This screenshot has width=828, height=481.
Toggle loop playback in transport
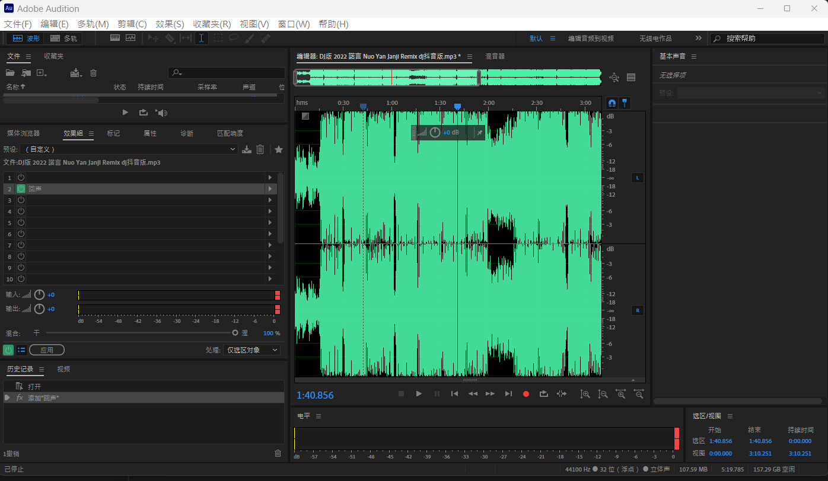pyautogui.click(x=543, y=393)
